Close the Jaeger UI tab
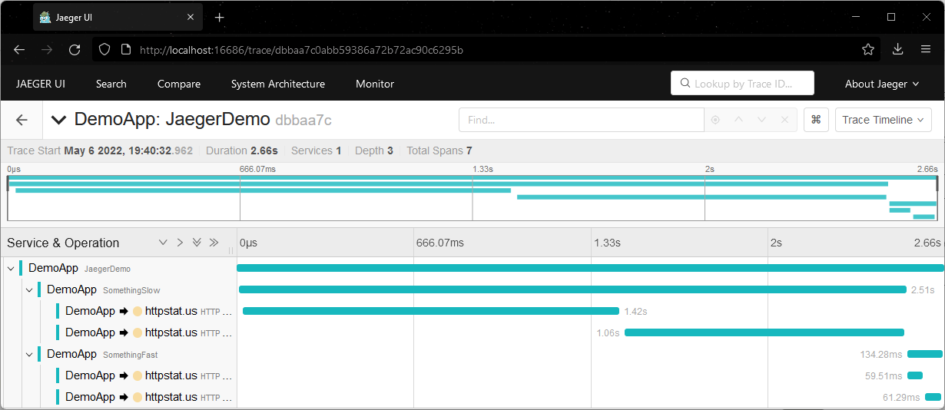This screenshot has height=410, width=945. pos(191,17)
